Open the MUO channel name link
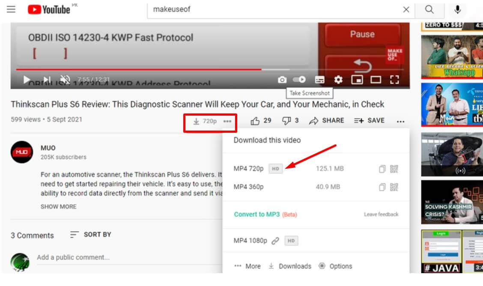 [48, 148]
